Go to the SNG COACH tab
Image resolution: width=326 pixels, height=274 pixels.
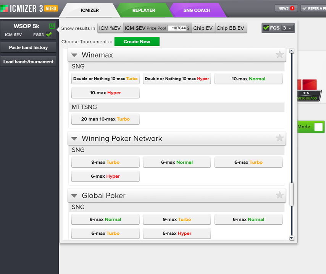(x=197, y=10)
